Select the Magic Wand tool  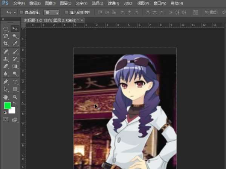point(15,36)
